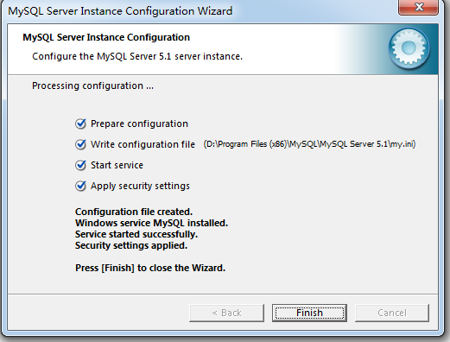Click the checkmark beside Write configuration file
450x342 pixels.
point(80,144)
